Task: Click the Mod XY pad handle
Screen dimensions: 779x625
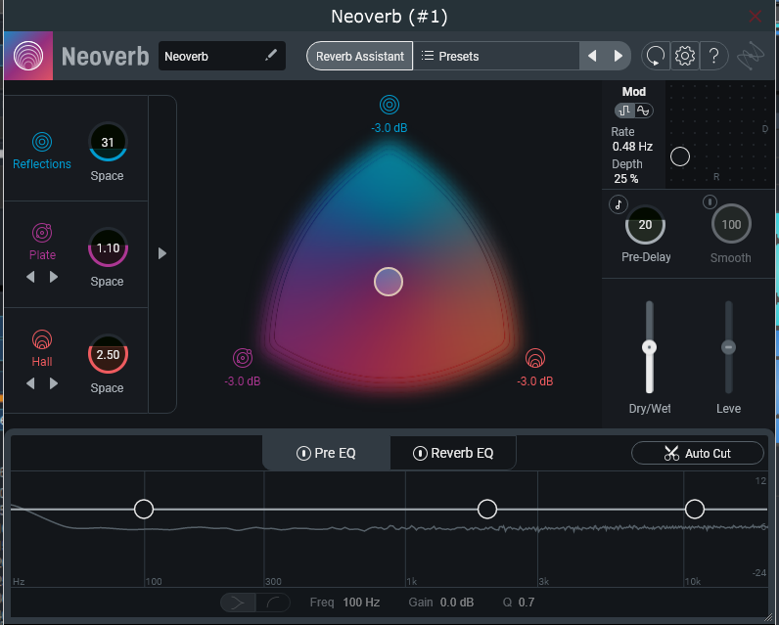Action: tap(679, 156)
